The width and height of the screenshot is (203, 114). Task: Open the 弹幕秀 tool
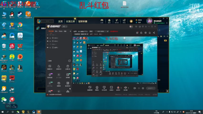(x=59, y=84)
